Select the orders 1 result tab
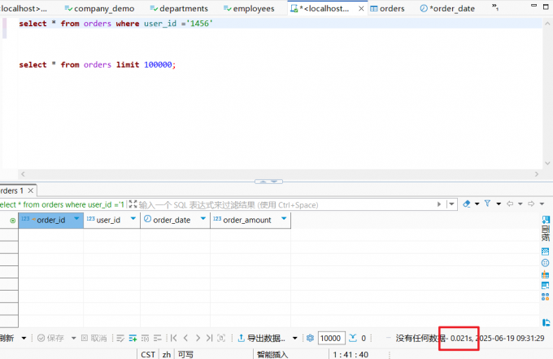The height and width of the screenshot is (359, 553). click(x=12, y=190)
